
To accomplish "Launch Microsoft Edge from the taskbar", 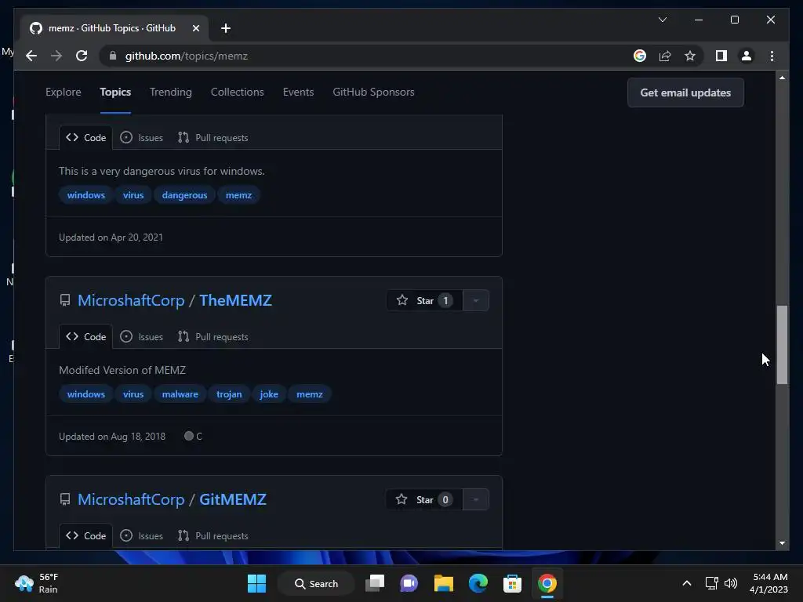I will point(478,583).
